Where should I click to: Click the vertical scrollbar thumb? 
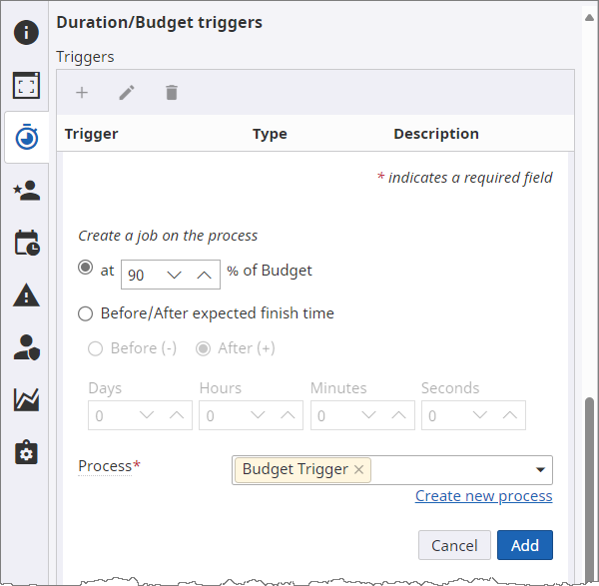coord(589,479)
